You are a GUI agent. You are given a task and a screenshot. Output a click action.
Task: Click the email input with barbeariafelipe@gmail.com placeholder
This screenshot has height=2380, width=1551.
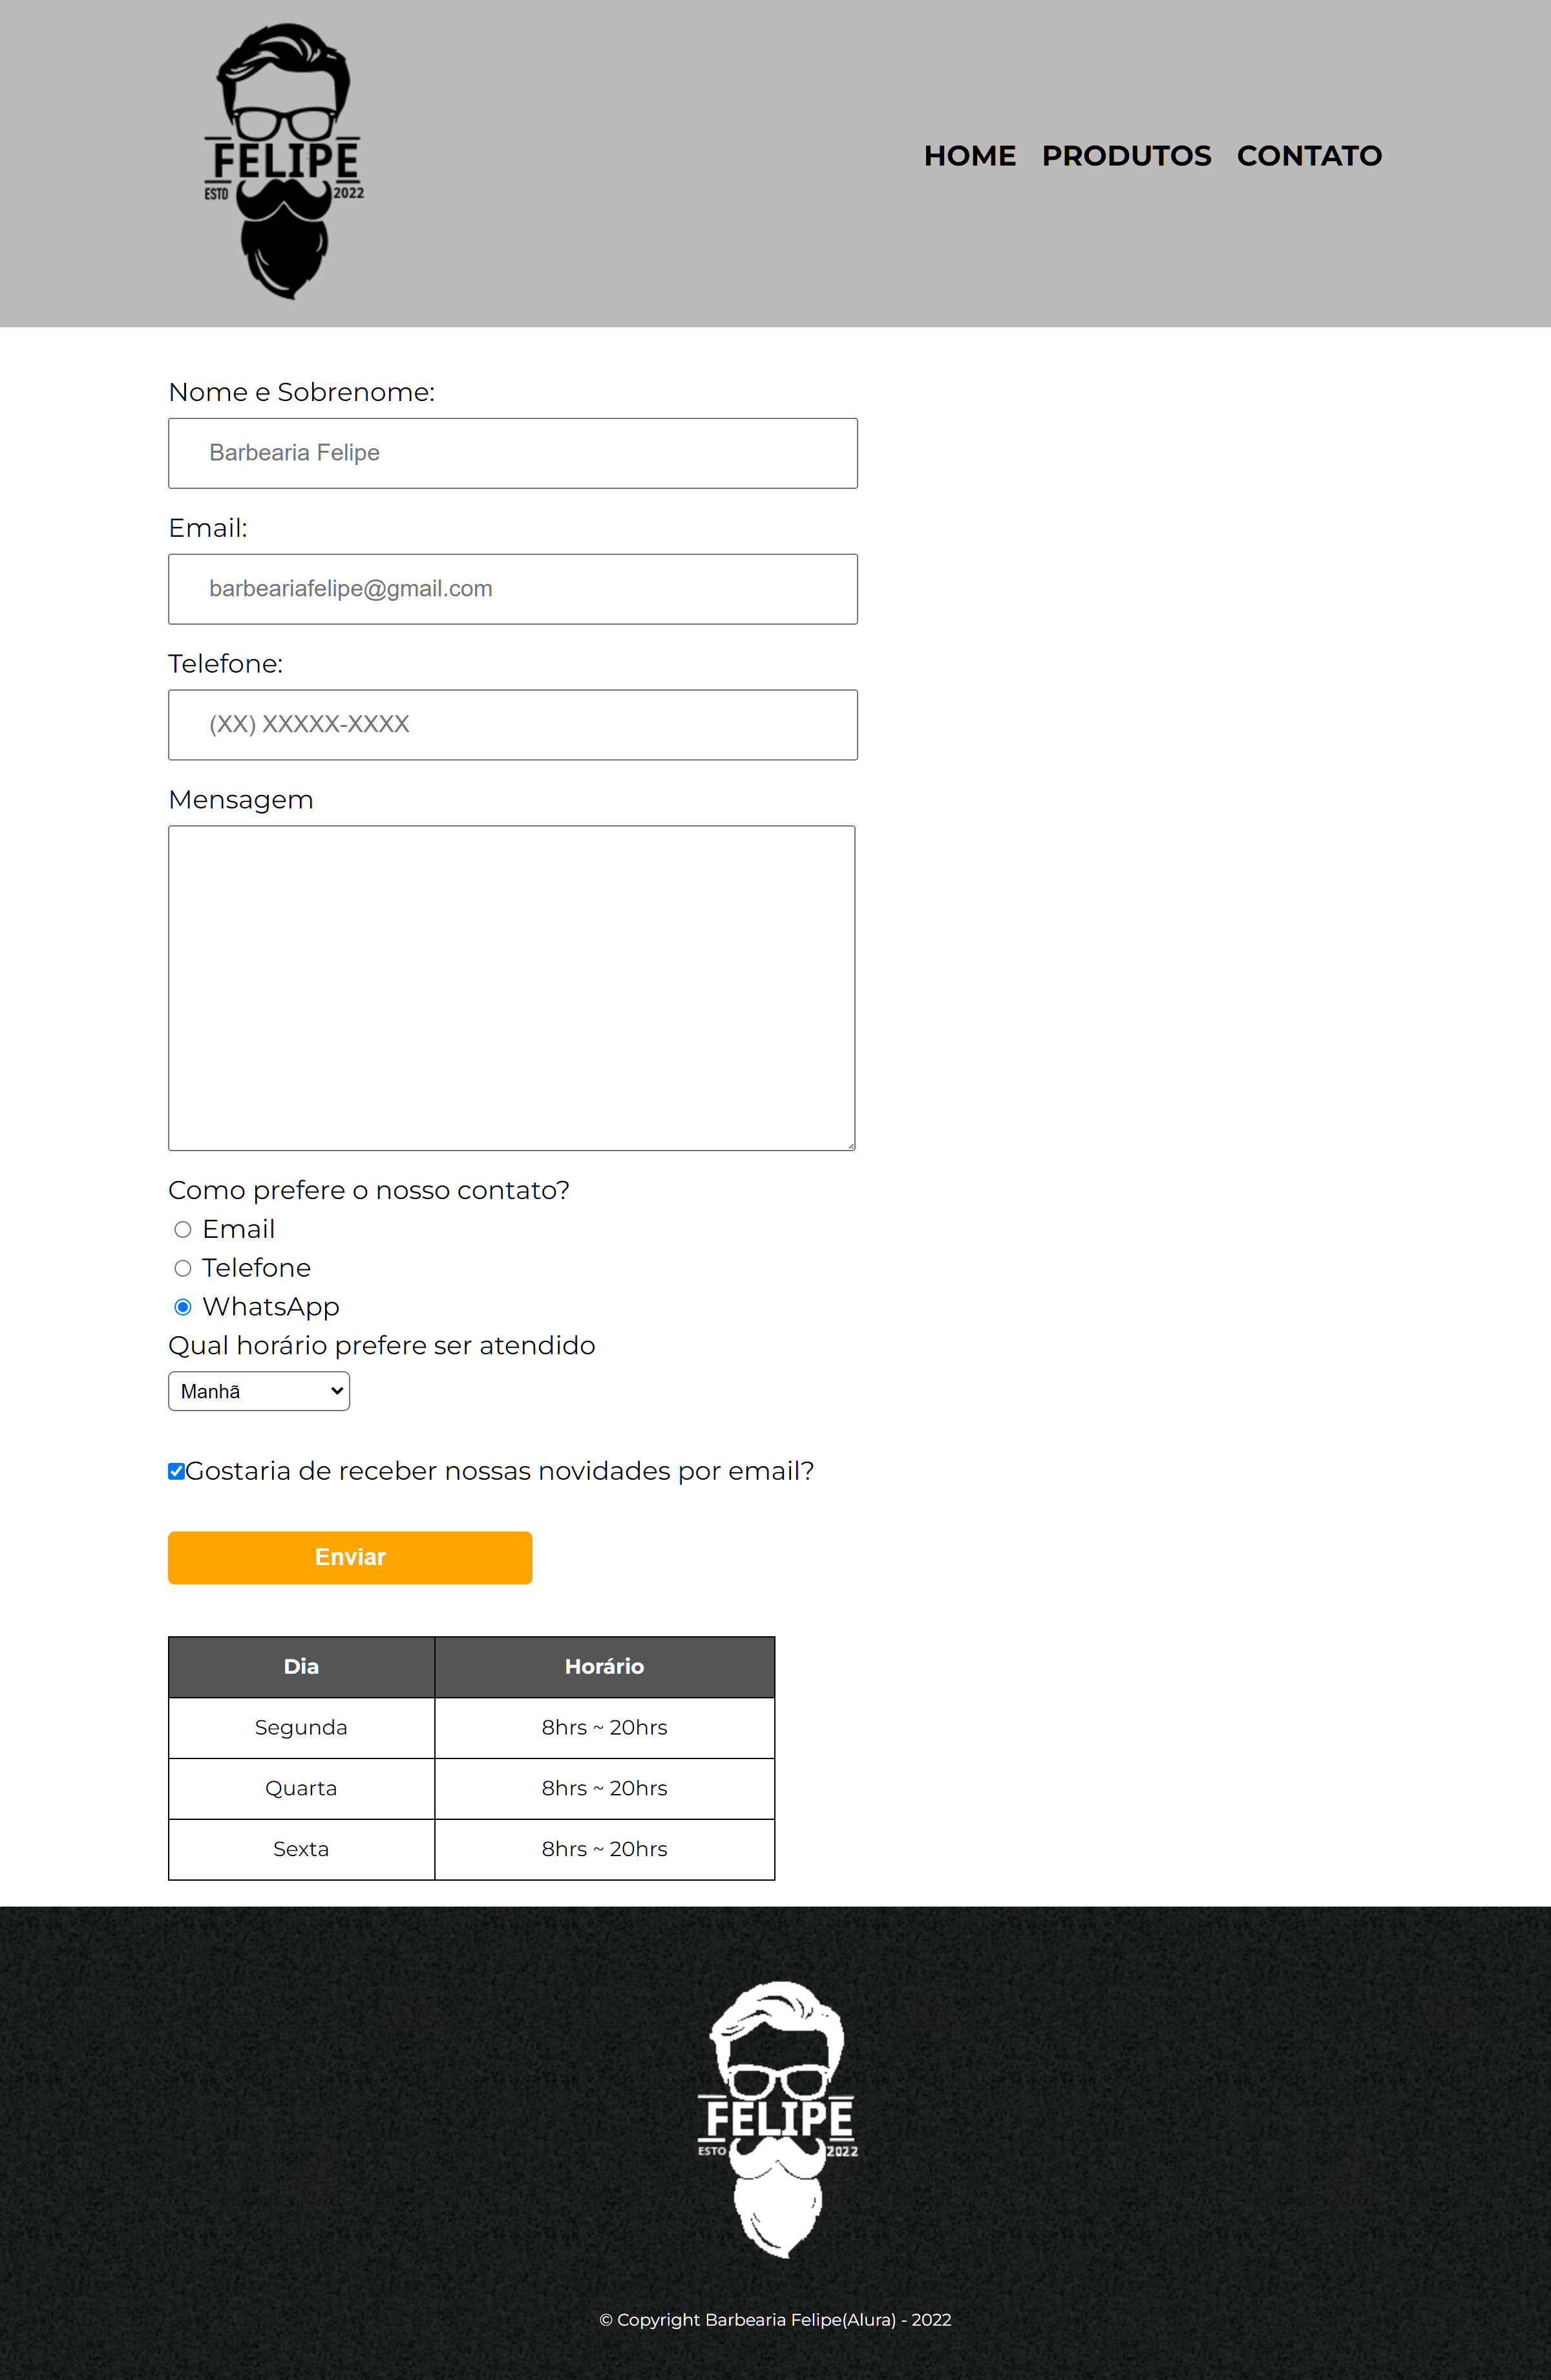(x=512, y=588)
